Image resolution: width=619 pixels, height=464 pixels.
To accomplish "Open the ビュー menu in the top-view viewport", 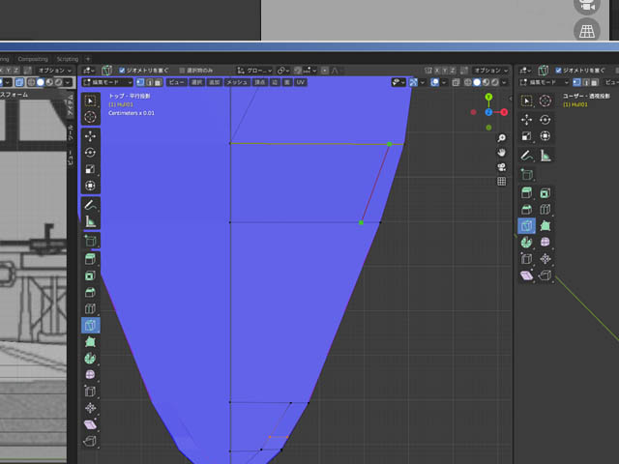I will click(176, 82).
